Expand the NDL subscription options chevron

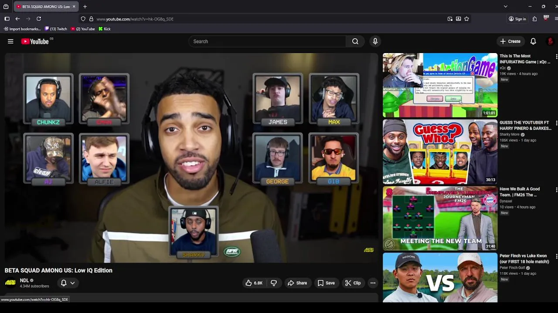[72, 283]
